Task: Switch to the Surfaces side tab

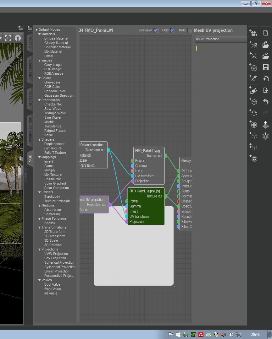Action: click(30, 99)
